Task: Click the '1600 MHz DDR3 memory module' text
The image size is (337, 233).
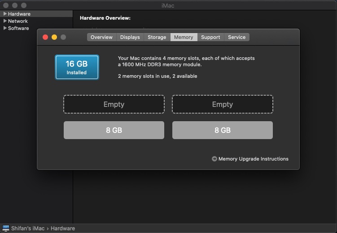Action: (x=162, y=64)
